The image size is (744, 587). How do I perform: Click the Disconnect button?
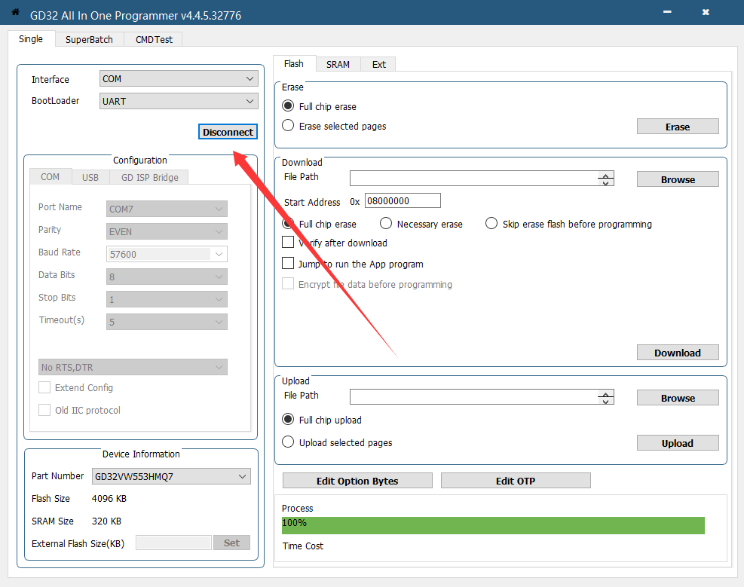[x=228, y=132]
